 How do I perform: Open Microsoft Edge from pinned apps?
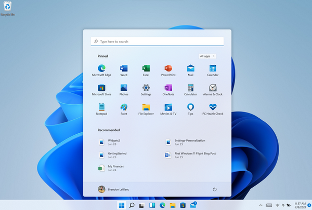[x=101, y=69]
